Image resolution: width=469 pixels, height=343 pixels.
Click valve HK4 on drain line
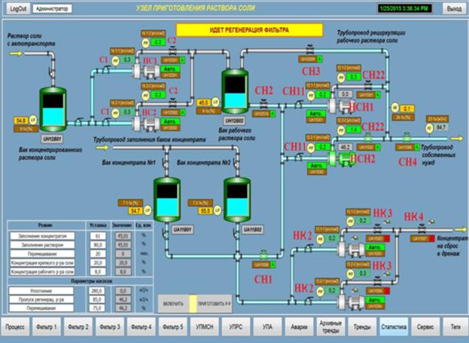pos(422,229)
